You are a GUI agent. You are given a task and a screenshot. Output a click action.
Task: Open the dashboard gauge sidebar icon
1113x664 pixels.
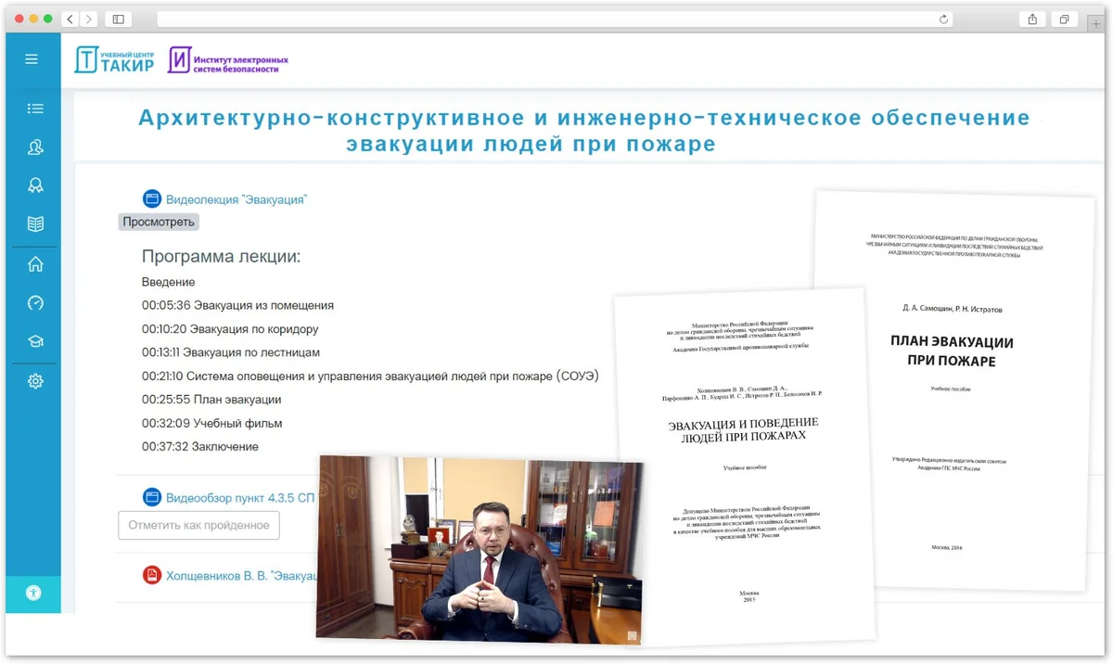click(x=35, y=302)
